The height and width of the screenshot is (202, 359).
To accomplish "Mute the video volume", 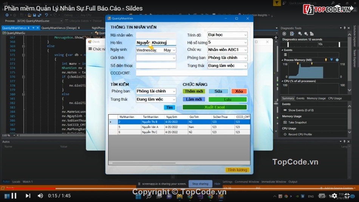I will pos(40,196).
